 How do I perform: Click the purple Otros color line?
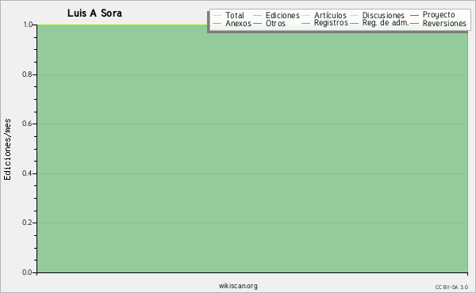click(257, 23)
